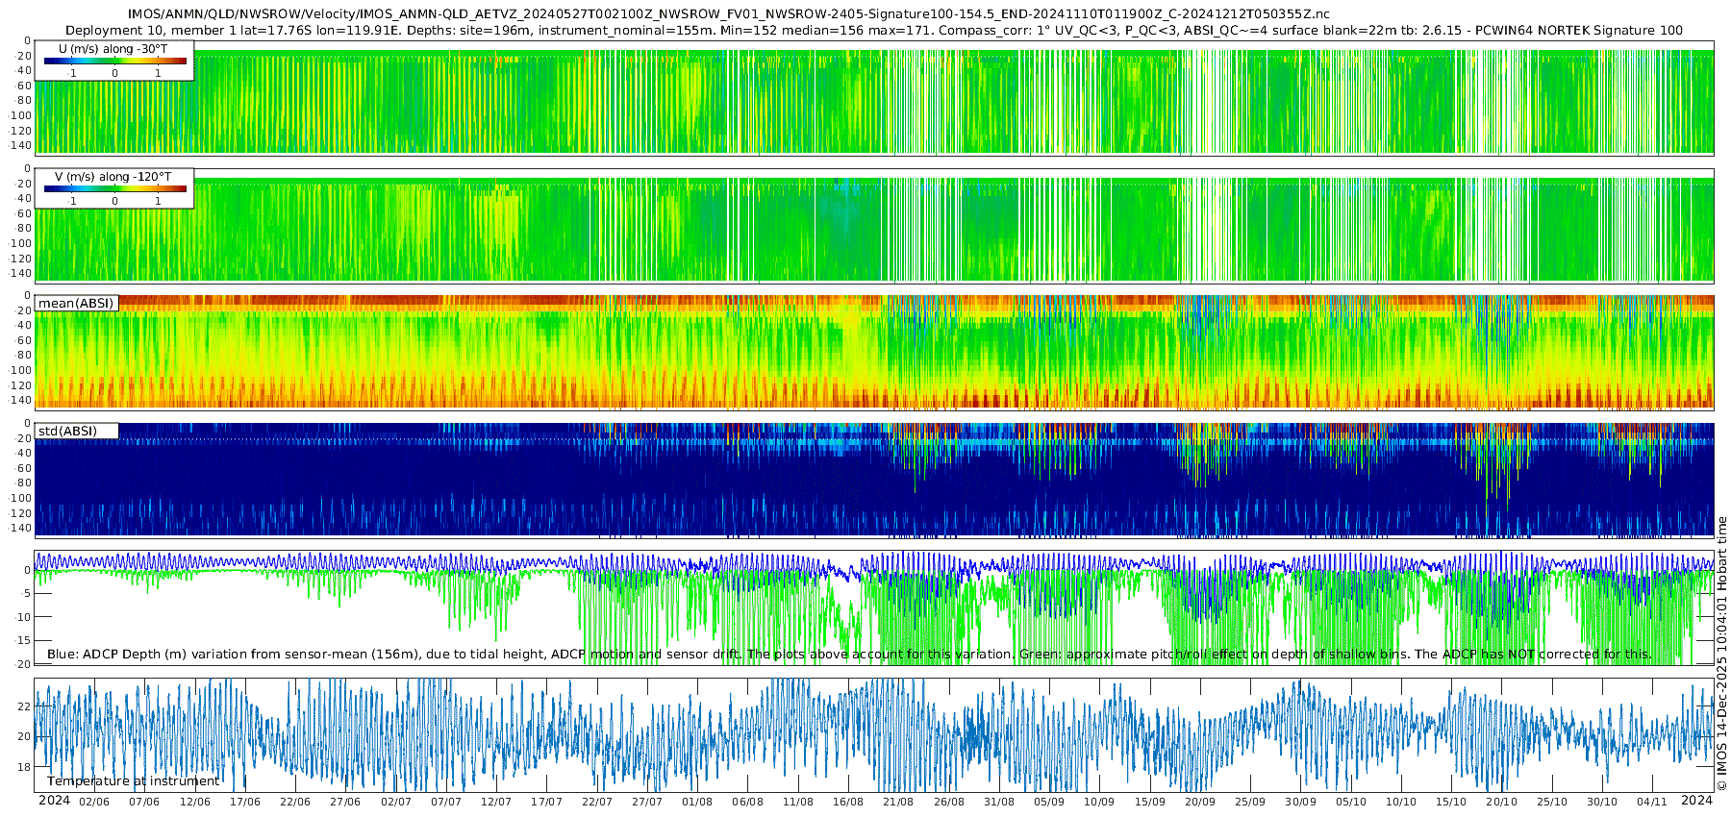Click the 'std(ABSI)' panel label
The width and height of the screenshot is (1731, 817).
click(x=67, y=431)
